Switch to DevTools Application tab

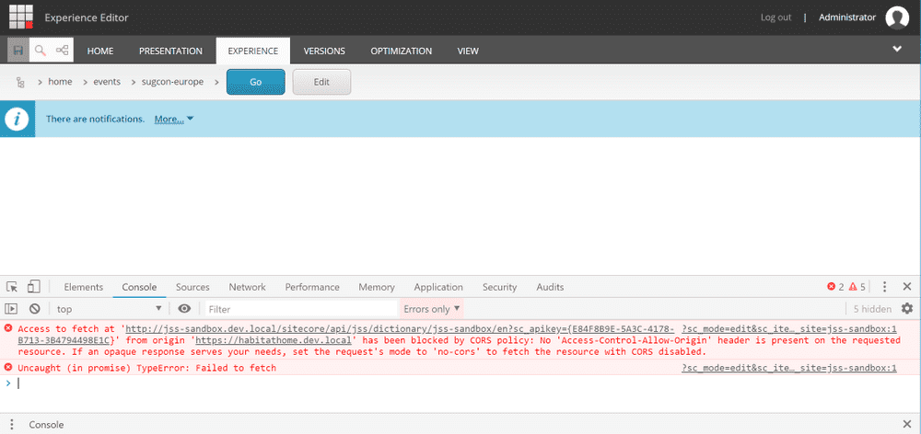point(438,287)
